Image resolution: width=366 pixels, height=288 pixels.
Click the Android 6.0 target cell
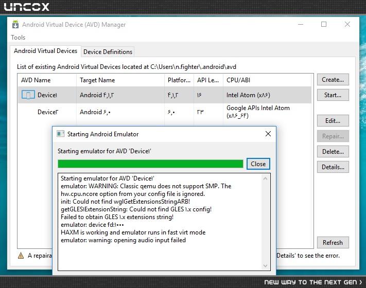95,112
